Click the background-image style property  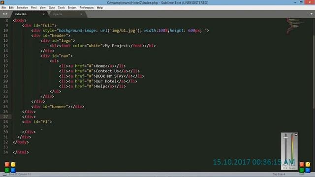point(77,30)
